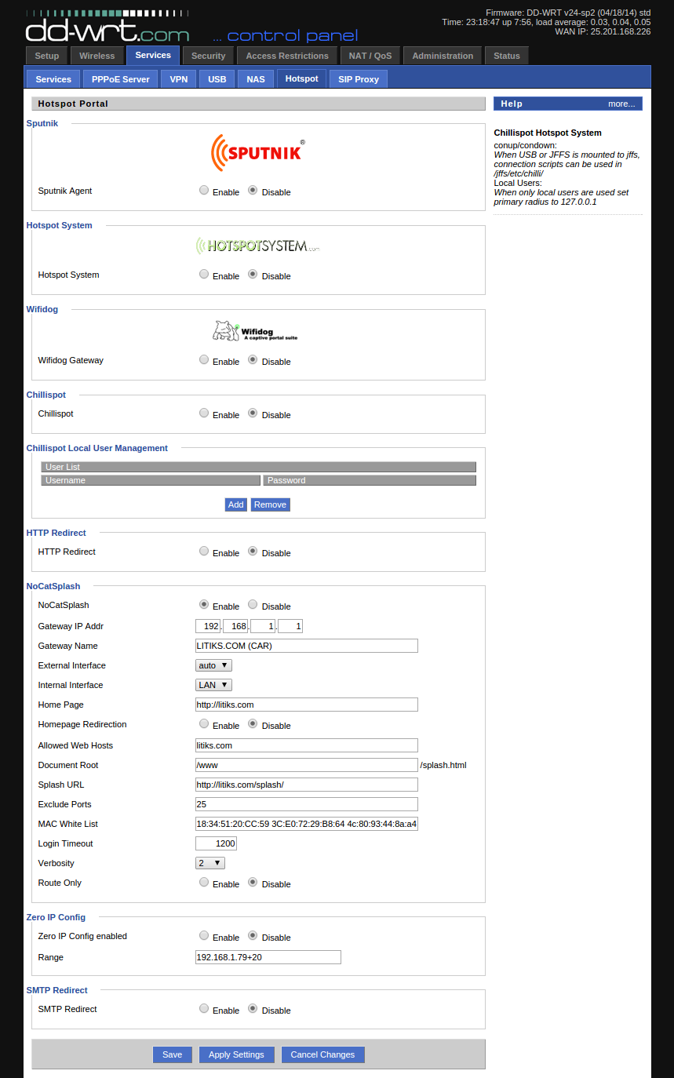This screenshot has height=1078, width=674.
Task: Open the Help more... link
Action: (x=621, y=104)
